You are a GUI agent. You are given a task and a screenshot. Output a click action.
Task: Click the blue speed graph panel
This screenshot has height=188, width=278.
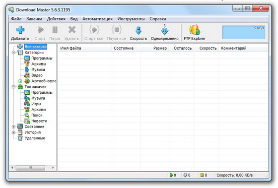244,32
